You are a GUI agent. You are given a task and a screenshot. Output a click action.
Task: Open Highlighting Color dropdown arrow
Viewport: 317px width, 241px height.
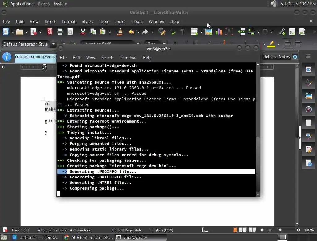278,44
